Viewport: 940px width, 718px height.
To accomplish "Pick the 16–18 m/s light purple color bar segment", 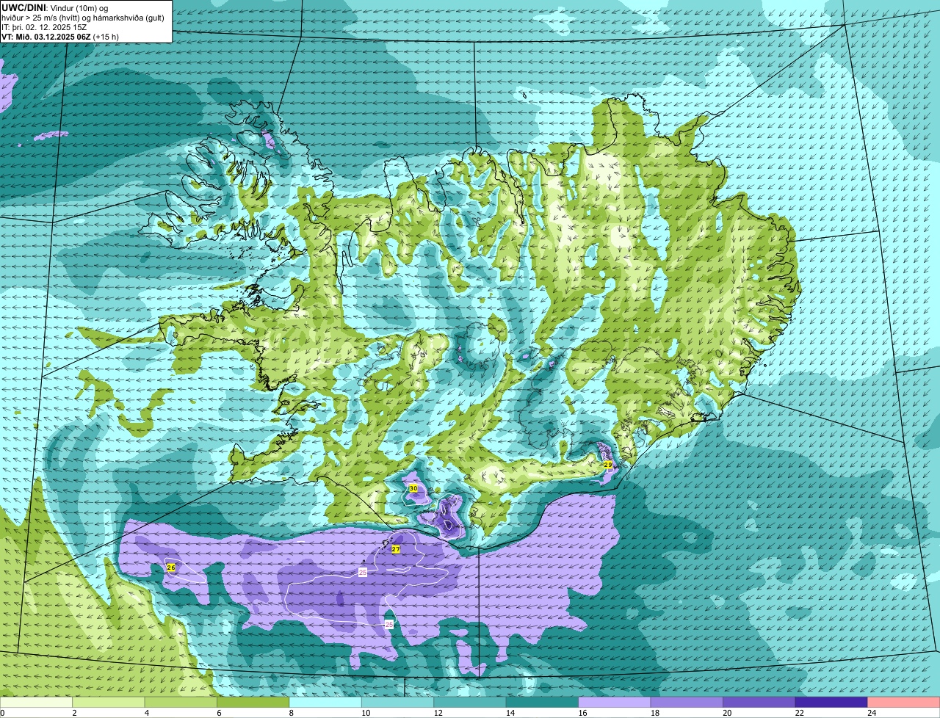I will click(615, 703).
